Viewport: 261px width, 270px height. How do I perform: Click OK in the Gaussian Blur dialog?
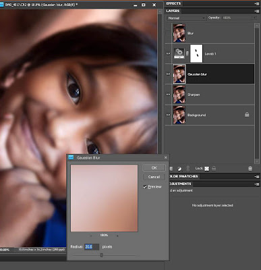point(154,168)
